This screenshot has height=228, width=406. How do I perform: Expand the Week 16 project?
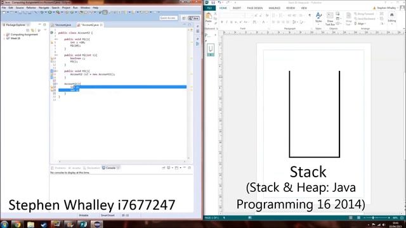(x=4, y=38)
